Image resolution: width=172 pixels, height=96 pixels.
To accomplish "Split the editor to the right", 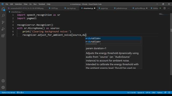I will point(164,8).
